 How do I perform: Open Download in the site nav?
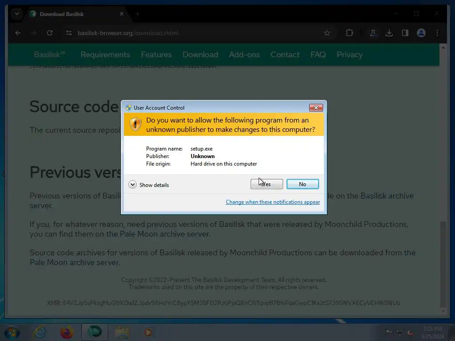pos(200,55)
